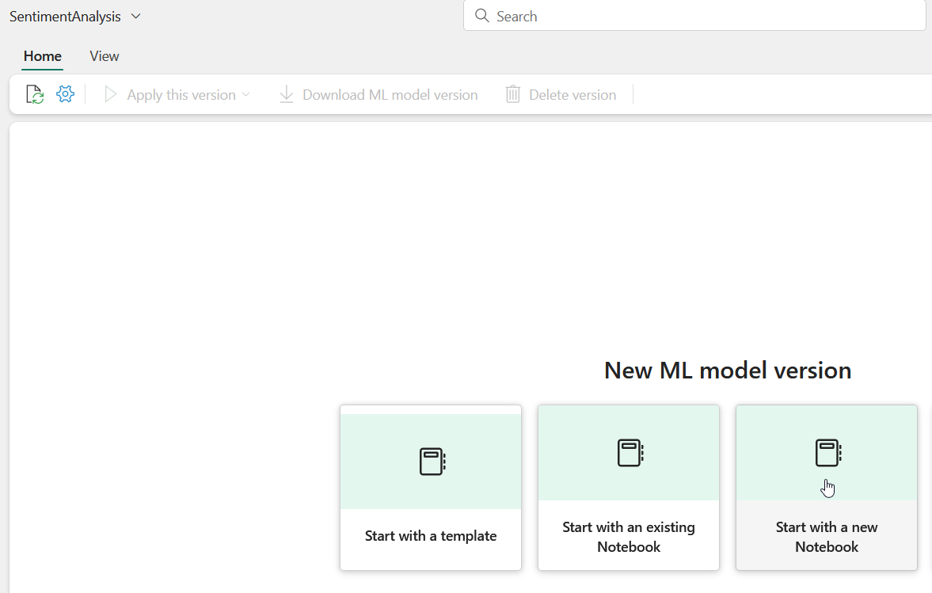Click the magnifying glass search icon

[x=481, y=16]
